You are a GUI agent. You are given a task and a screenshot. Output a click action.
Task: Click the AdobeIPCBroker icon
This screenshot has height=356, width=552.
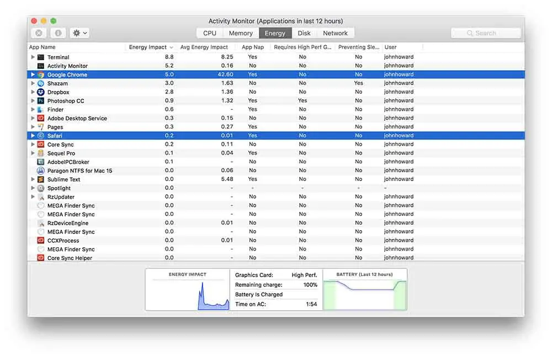[x=41, y=162]
